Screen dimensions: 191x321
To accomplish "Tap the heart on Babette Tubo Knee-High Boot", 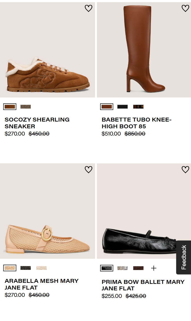I will 185,9.
